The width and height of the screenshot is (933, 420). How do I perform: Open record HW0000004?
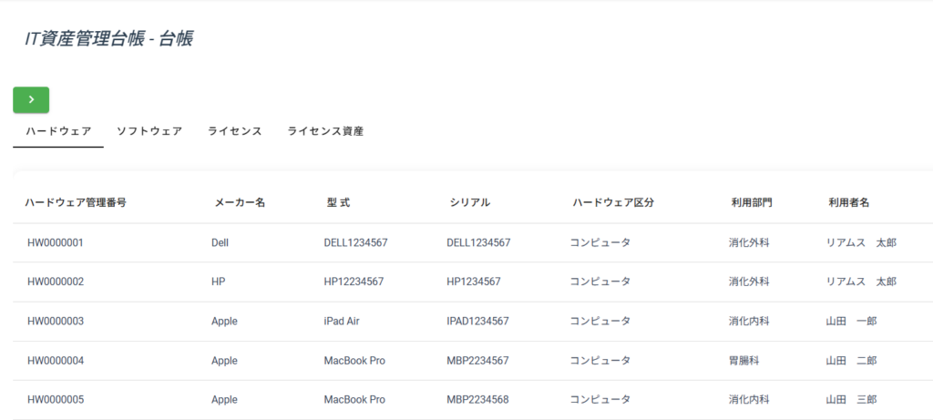[56, 361]
